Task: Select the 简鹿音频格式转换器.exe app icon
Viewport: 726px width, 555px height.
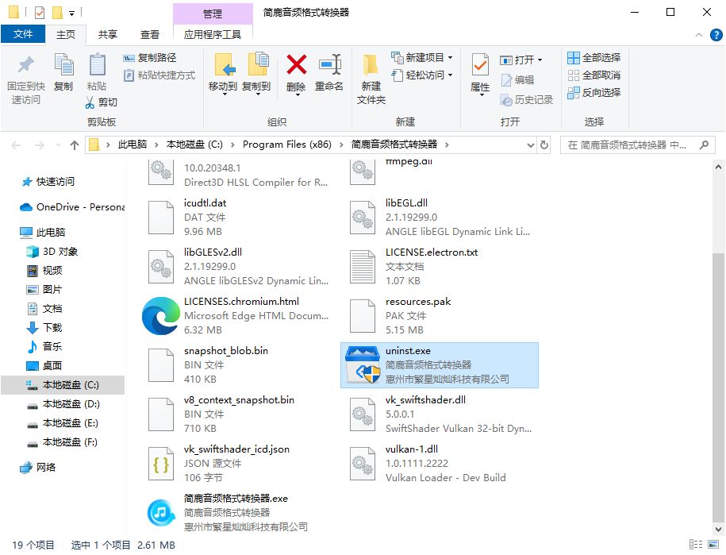Action: tap(161, 512)
